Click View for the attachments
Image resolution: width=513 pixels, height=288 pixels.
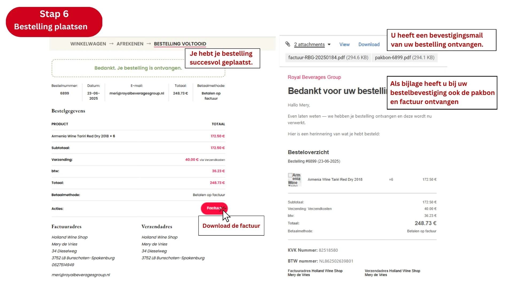[344, 45]
